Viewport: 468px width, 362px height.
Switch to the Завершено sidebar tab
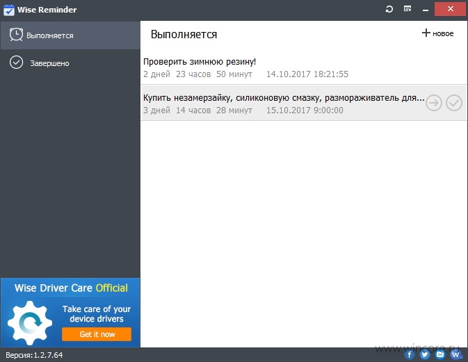[x=70, y=63]
